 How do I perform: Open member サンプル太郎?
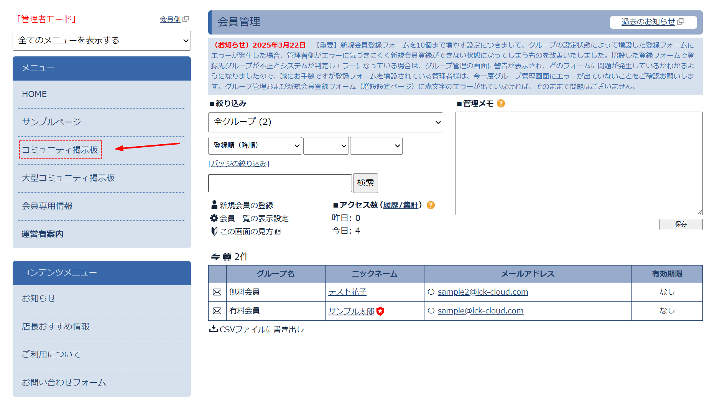351,311
